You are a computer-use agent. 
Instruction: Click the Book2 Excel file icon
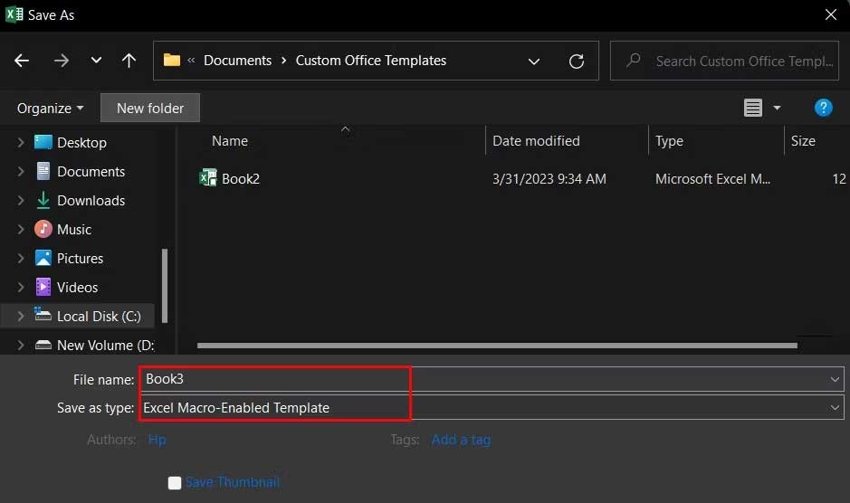(x=207, y=178)
